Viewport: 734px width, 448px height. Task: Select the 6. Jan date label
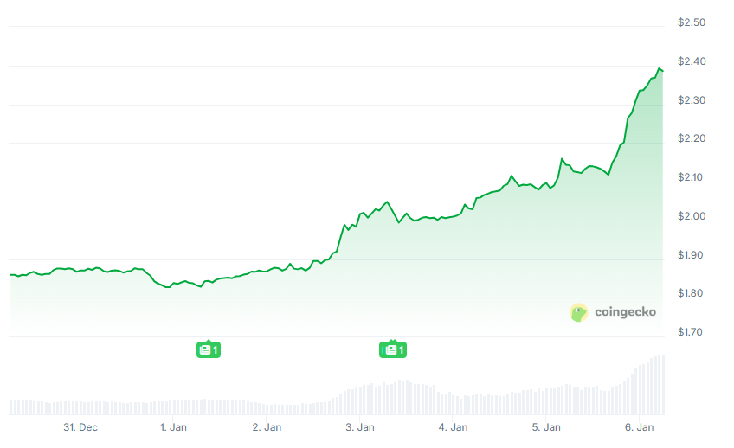tap(639, 426)
